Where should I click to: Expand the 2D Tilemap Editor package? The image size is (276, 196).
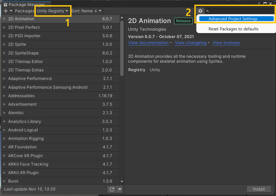[x=4, y=61]
